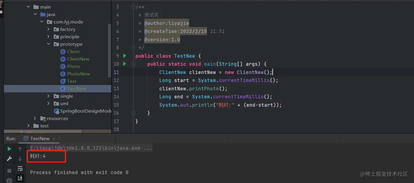
Task: Click the java.exe command line in console
Action: tap(91, 148)
